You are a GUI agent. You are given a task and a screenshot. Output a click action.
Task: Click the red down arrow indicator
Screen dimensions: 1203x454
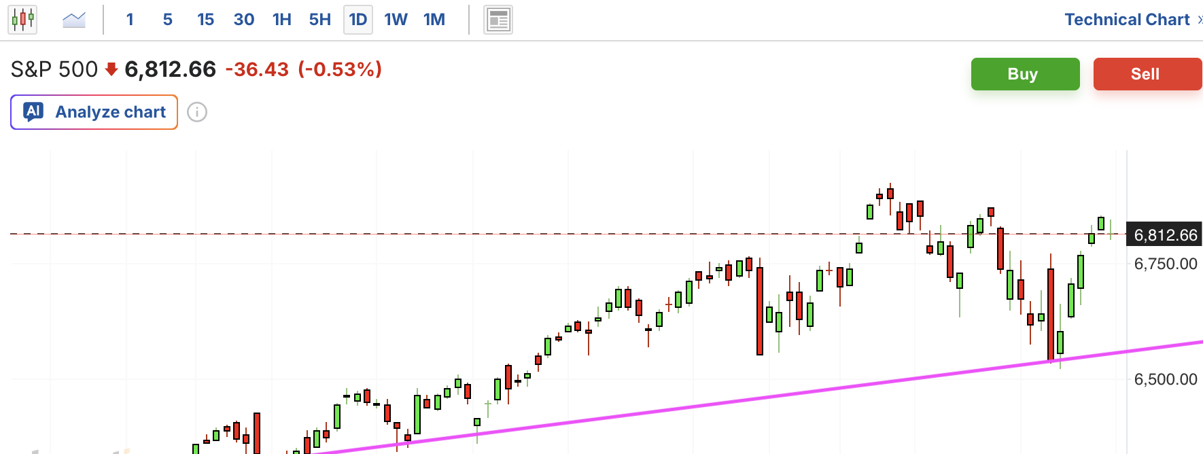pos(111,69)
